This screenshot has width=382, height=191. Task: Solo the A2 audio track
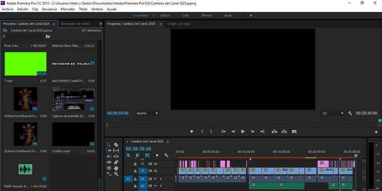[x=160, y=186]
